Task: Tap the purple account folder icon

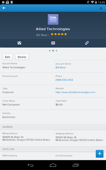Action: click(x=53, y=19)
